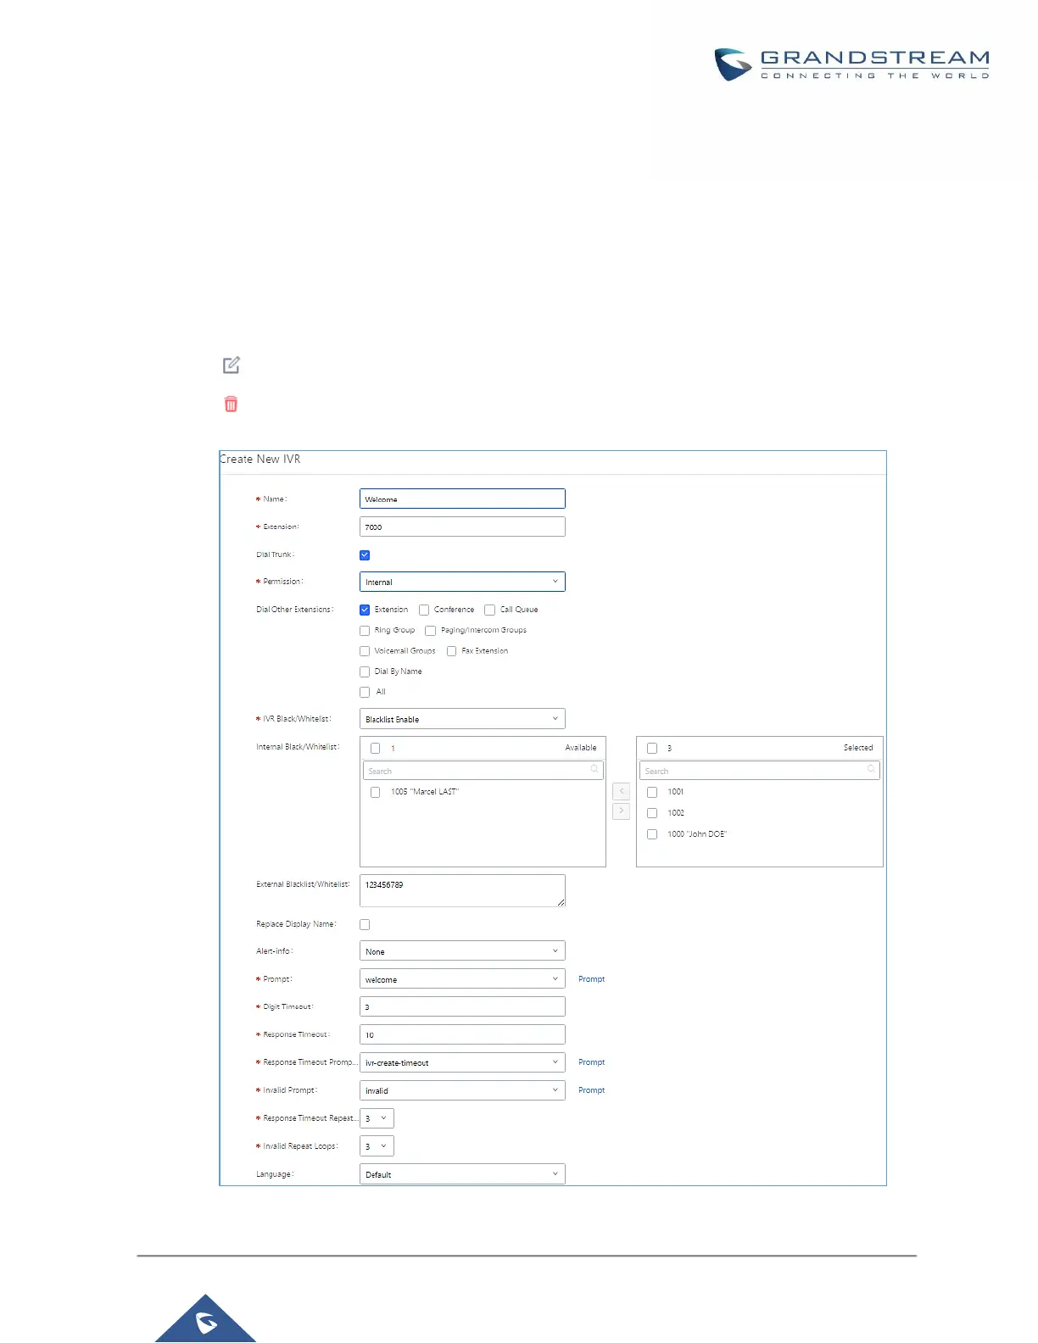Click the edit pencil icon
Screen dimensions: 1038x1343
pos(232,365)
